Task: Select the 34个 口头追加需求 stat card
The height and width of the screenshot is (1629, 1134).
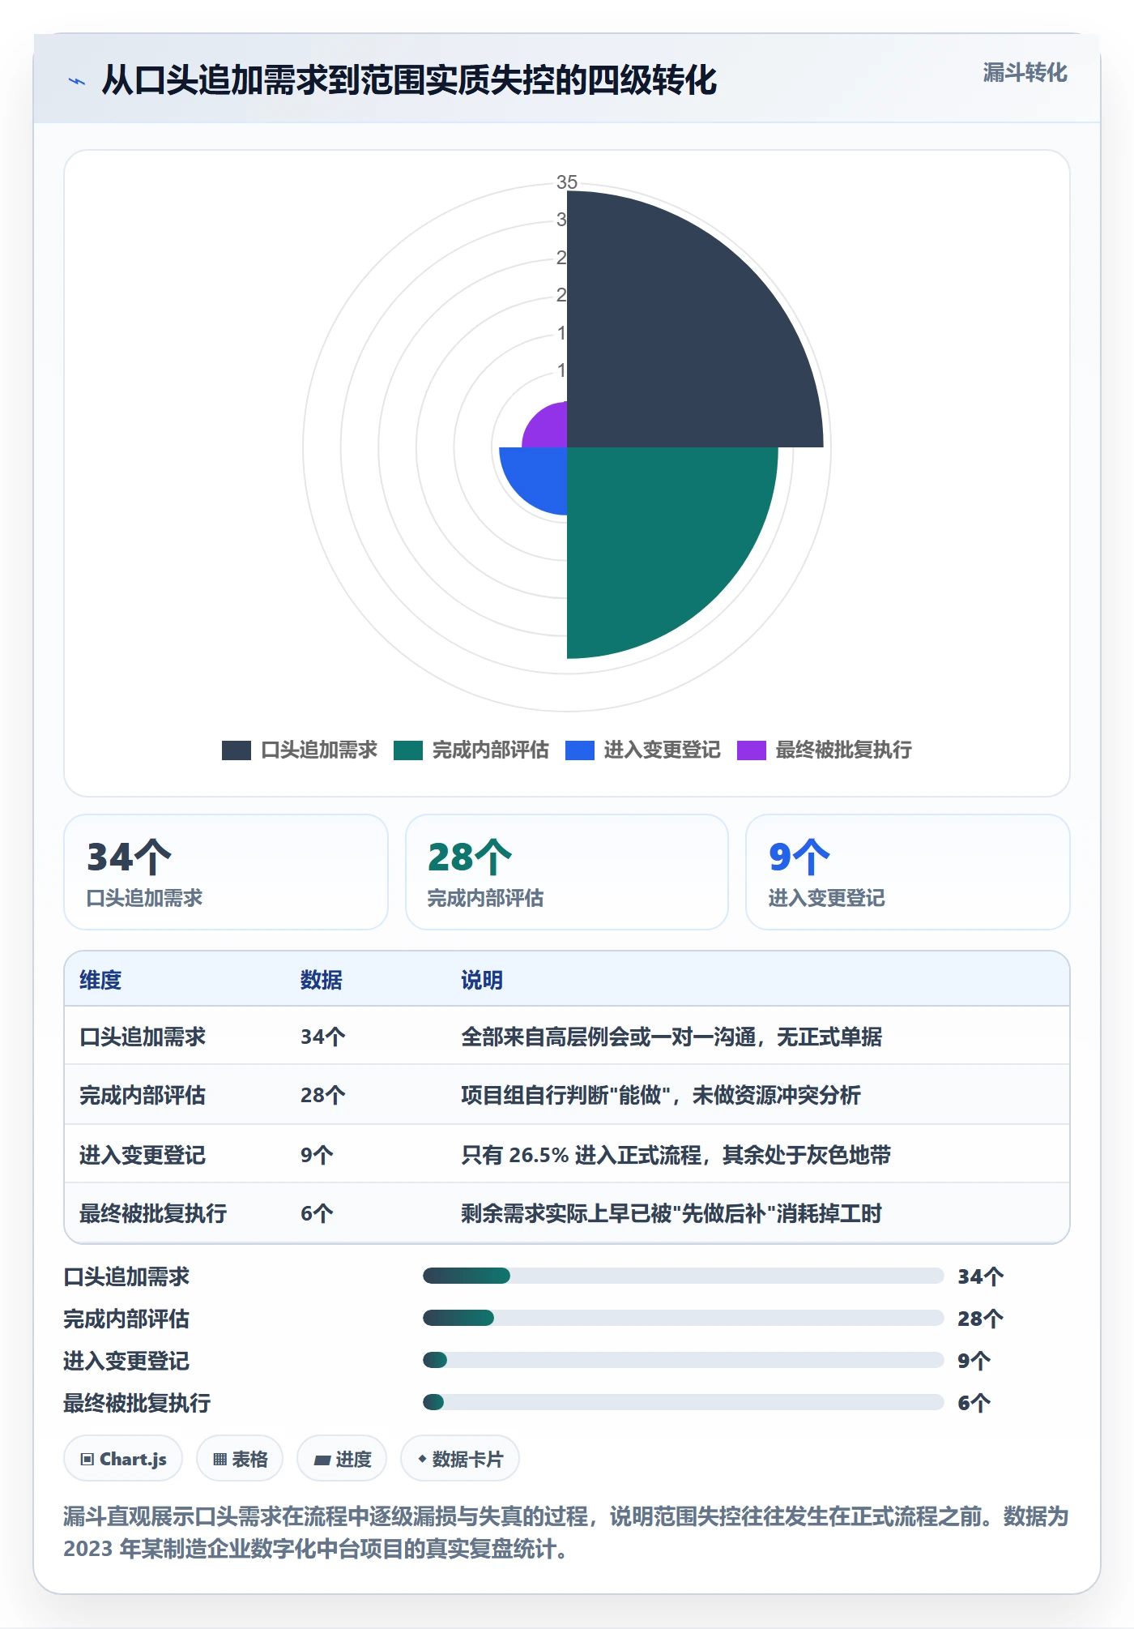Action: click(226, 872)
